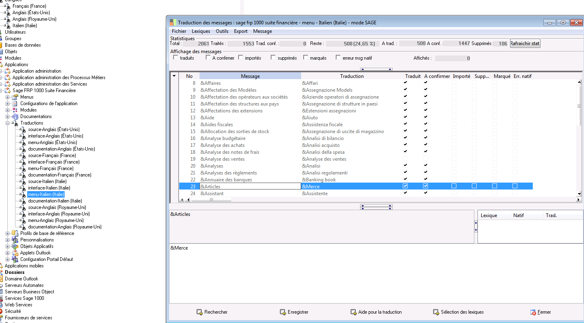The width and height of the screenshot is (584, 323).
Task: Click the Sélection des lexiques icon
Action: point(436,312)
